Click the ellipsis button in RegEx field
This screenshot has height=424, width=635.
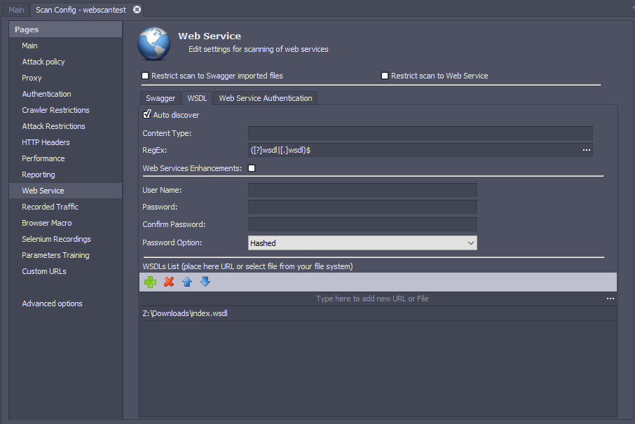click(586, 150)
